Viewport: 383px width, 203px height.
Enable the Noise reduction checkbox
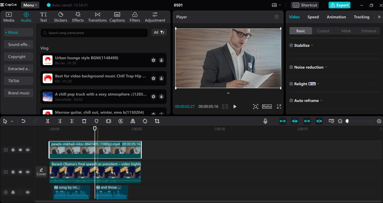pos(291,67)
